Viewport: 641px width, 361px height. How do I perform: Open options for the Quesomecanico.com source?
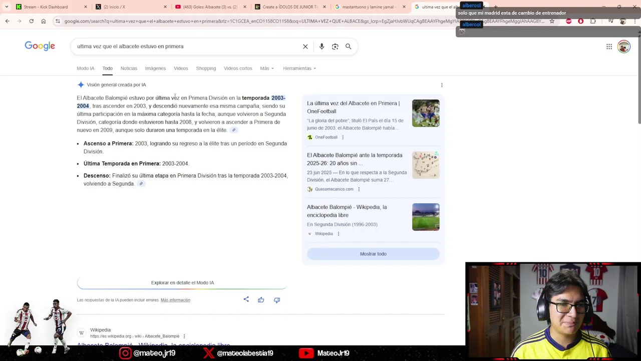click(359, 189)
